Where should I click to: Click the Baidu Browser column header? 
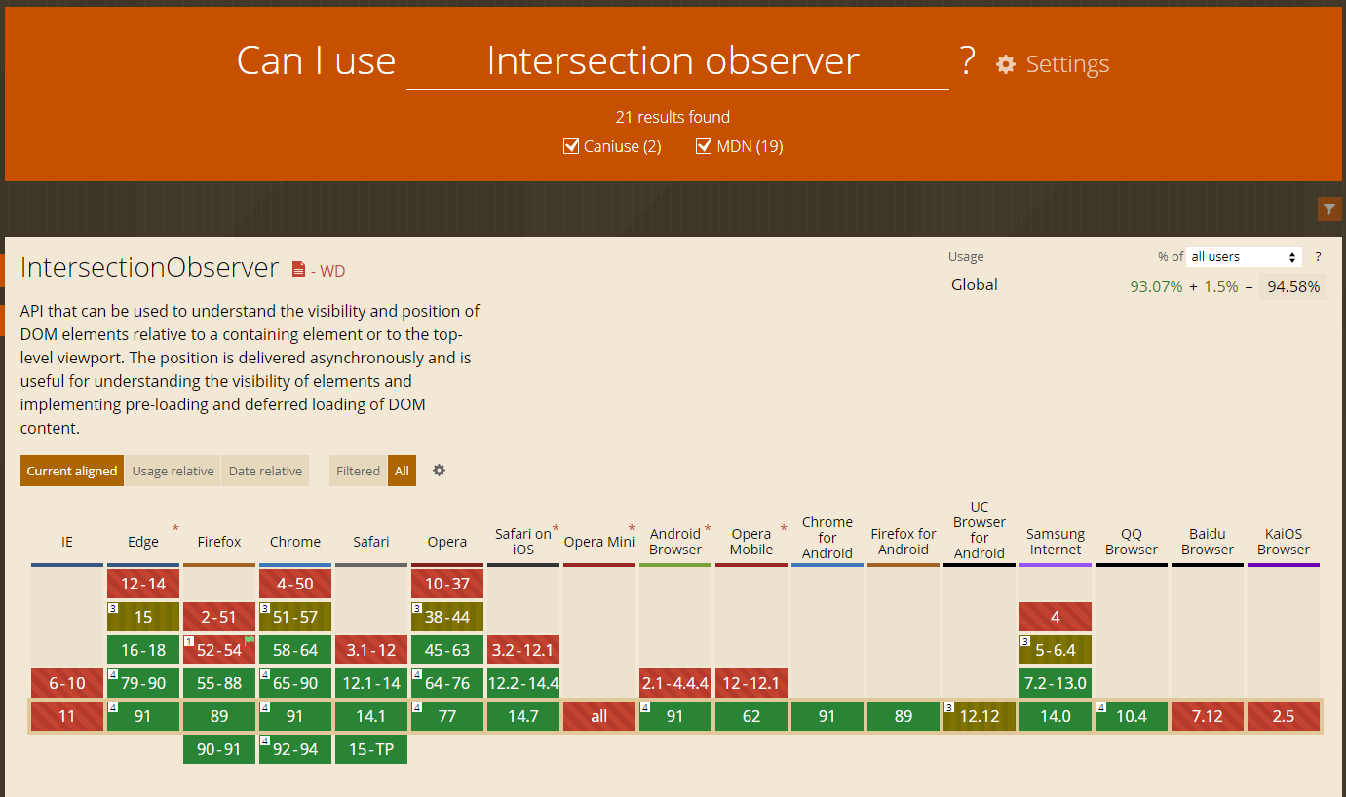1208,541
